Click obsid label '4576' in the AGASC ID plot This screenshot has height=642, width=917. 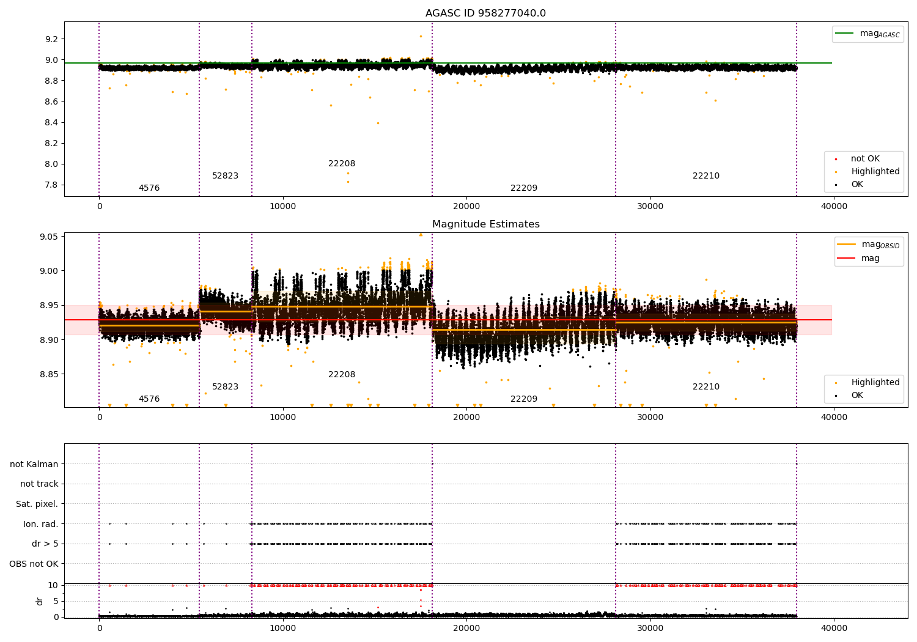pos(149,188)
